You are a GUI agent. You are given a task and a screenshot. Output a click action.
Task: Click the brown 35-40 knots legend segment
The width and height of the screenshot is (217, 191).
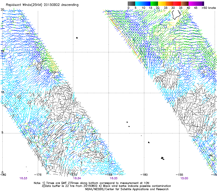pyautogui.click(x=185, y=4)
